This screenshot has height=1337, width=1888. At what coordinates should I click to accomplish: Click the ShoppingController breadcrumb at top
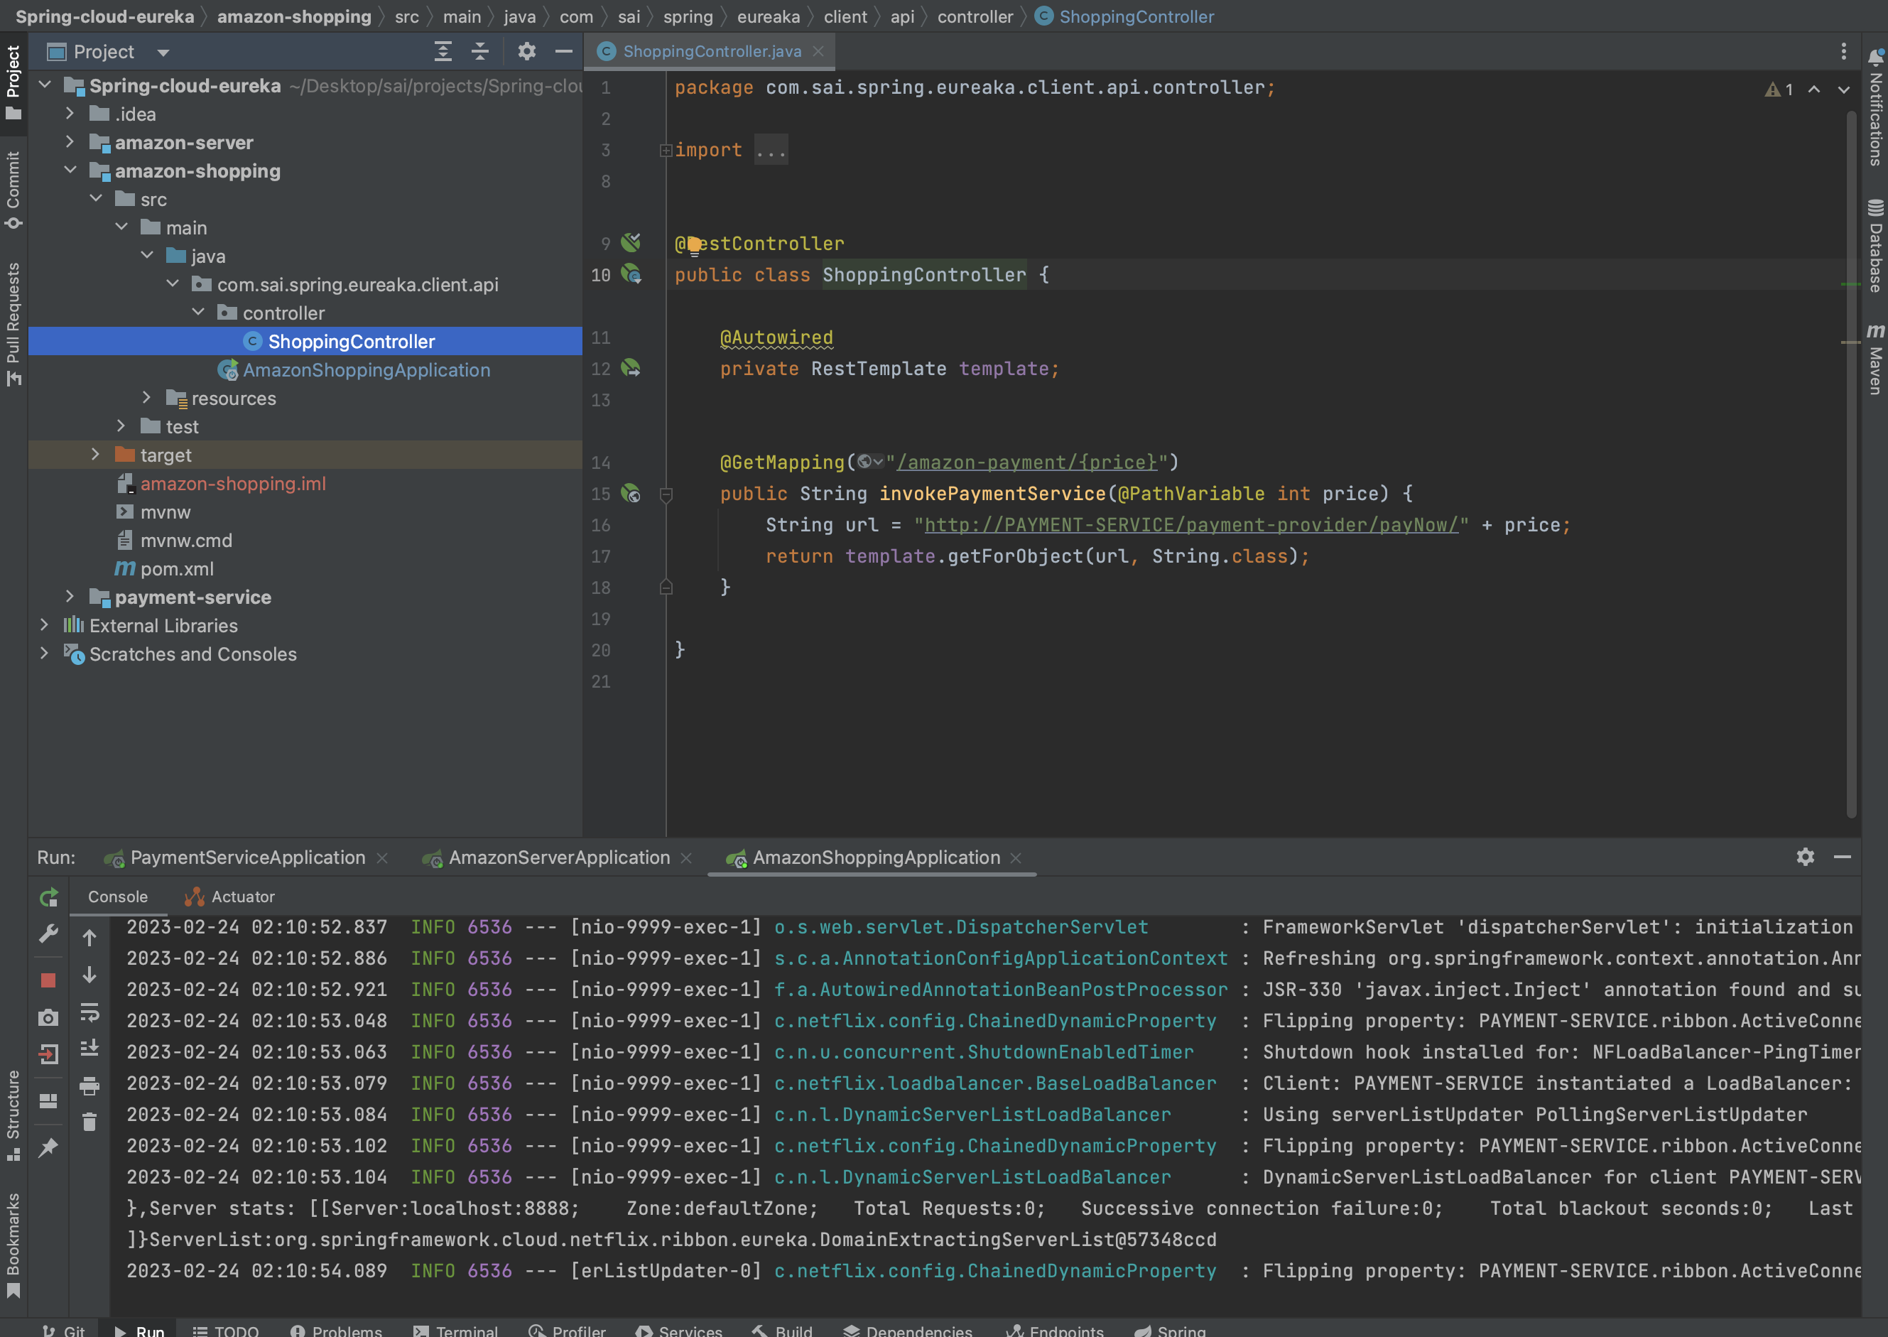coord(1135,16)
